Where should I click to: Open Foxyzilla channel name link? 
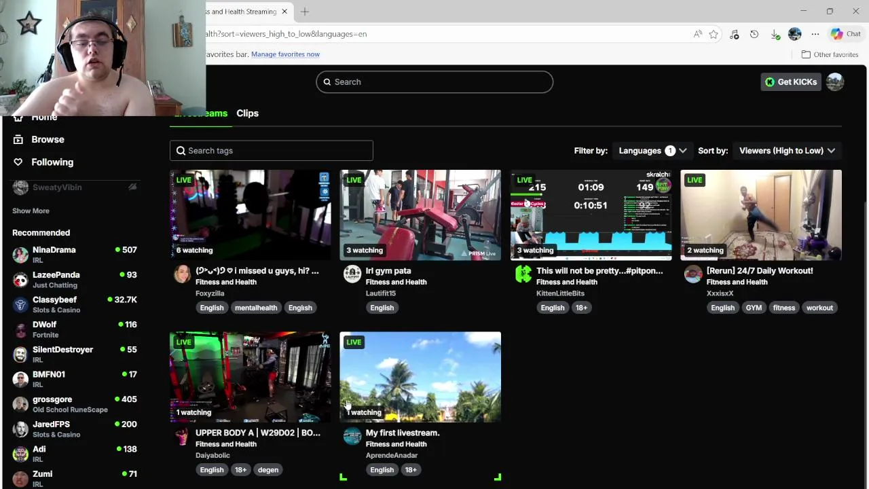tap(210, 293)
